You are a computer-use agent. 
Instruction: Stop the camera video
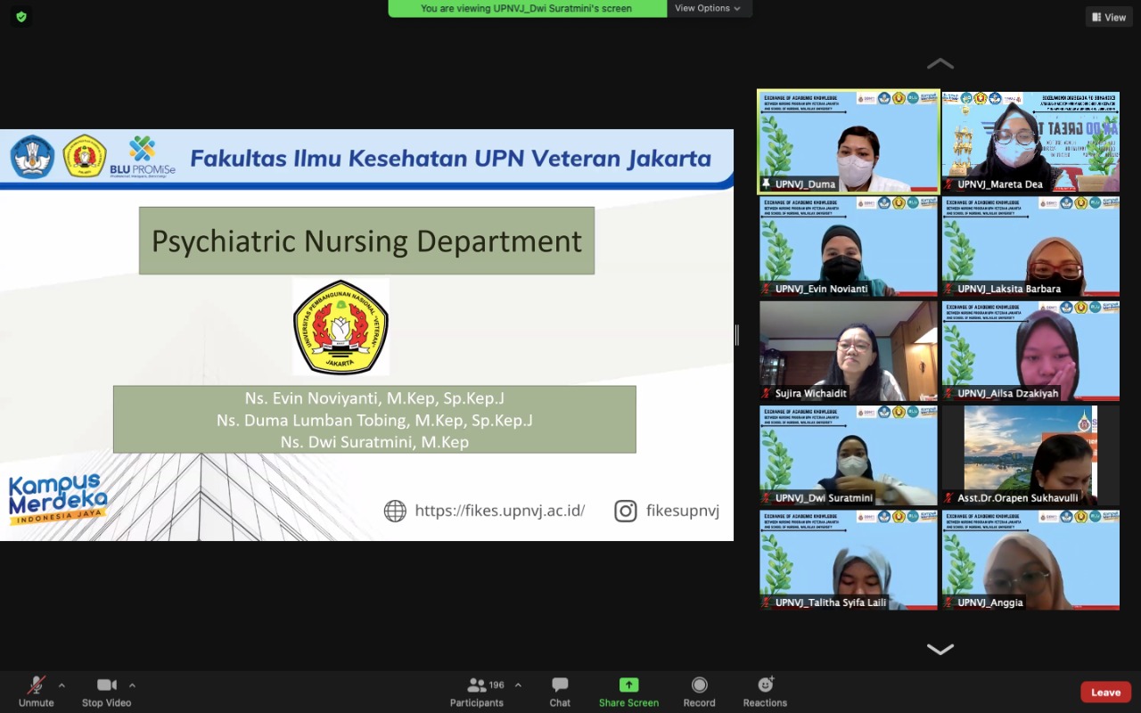point(107,692)
